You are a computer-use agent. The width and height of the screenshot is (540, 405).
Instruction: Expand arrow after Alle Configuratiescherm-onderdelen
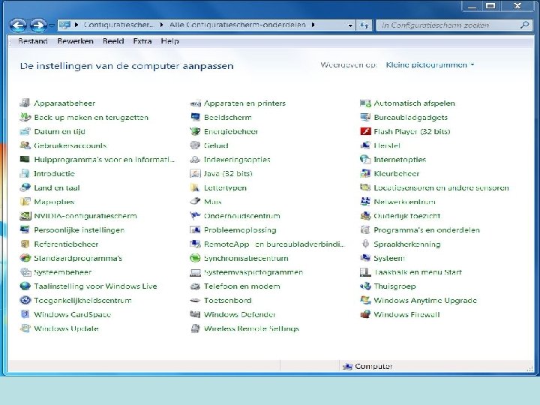click(313, 25)
